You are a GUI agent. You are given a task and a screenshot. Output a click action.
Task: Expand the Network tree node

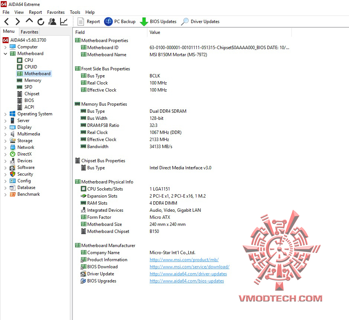(x=5, y=148)
